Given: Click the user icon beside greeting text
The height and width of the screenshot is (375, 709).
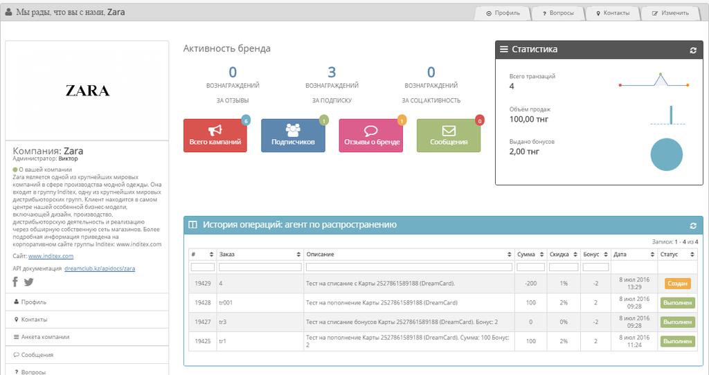Looking at the screenshot, I should pyautogui.click(x=8, y=12).
